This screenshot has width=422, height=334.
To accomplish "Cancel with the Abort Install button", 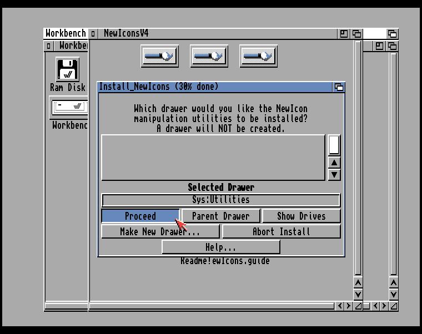I will click(281, 232).
